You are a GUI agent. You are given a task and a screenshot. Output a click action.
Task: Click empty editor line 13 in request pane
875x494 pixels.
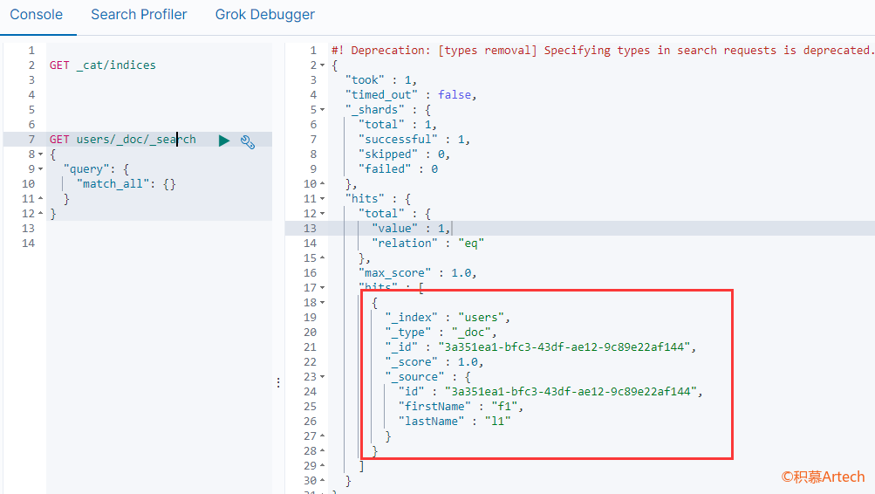click(x=159, y=229)
